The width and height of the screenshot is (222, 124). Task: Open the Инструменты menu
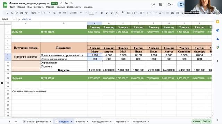[x=74, y=7]
